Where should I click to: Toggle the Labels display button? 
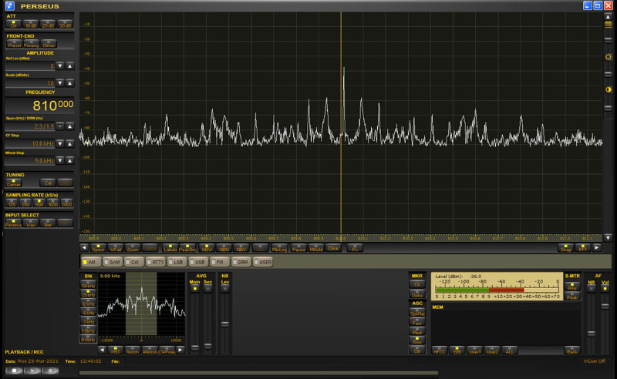click(x=170, y=248)
